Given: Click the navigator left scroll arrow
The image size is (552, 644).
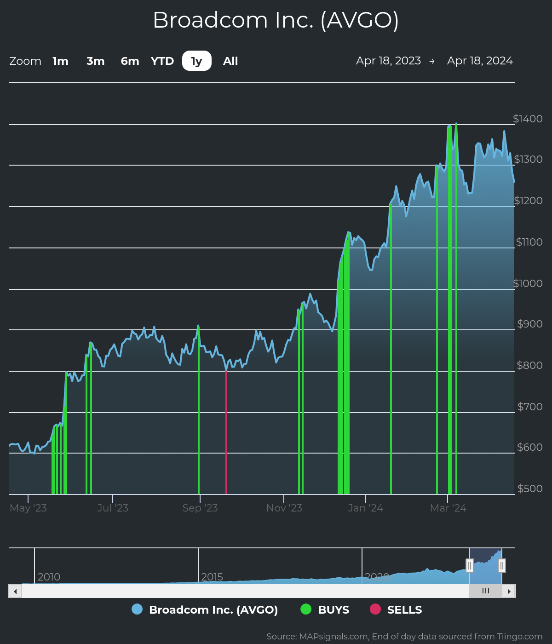Looking at the screenshot, I should [x=14, y=591].
